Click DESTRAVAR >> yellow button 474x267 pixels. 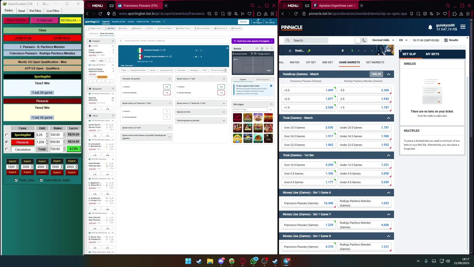coord(70,20)
